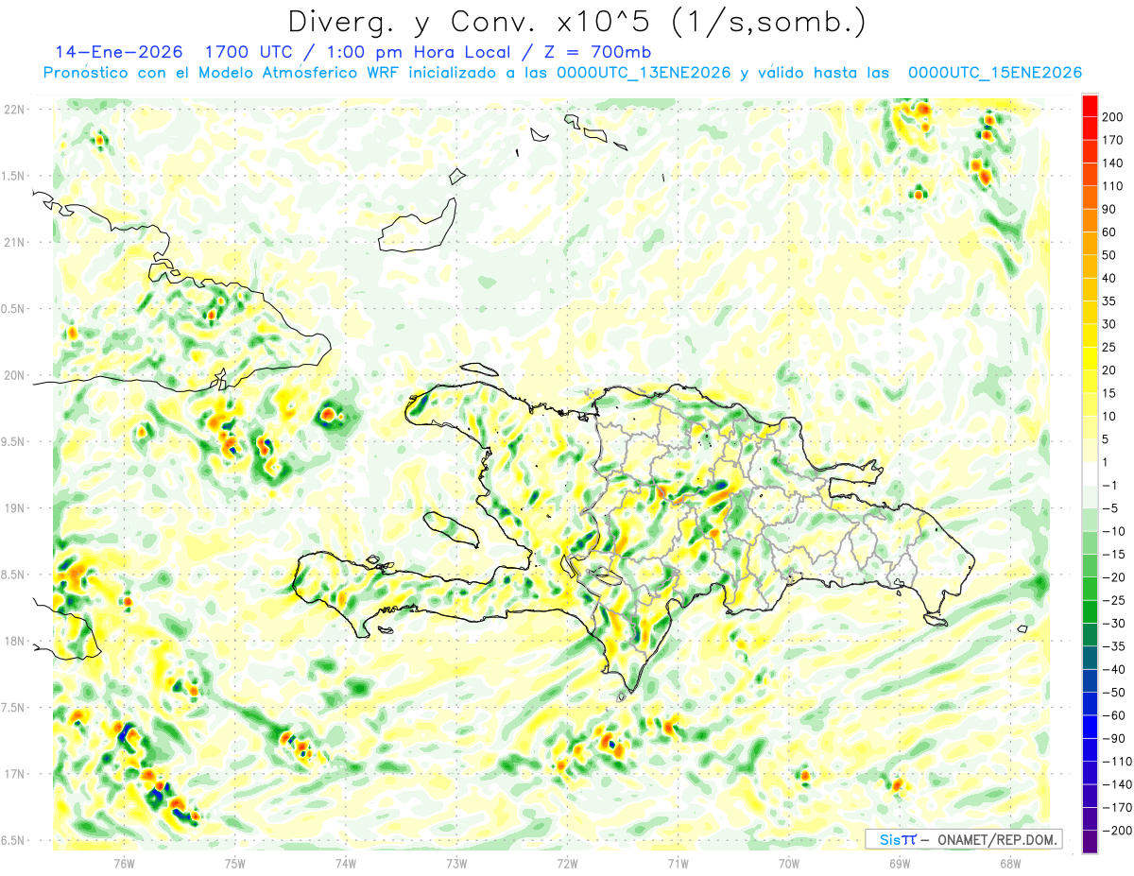Image resolution: width=1134 pixels, height=876 pixels.
Task: Click the purple swatch at the legend bottom
Action: [x=1090, y=842]
